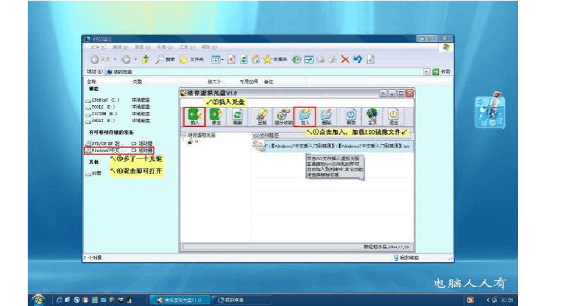This screenshot has height=306, width=562.
Task: Click the 总大小 column header
Action: pyautogui.click(x=215, y=82)
